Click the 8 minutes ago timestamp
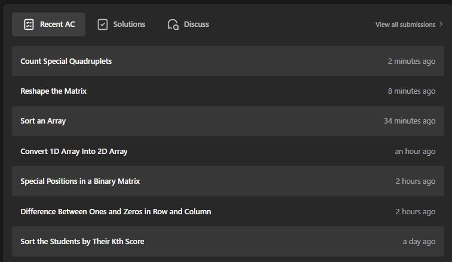 coord(411,91)
